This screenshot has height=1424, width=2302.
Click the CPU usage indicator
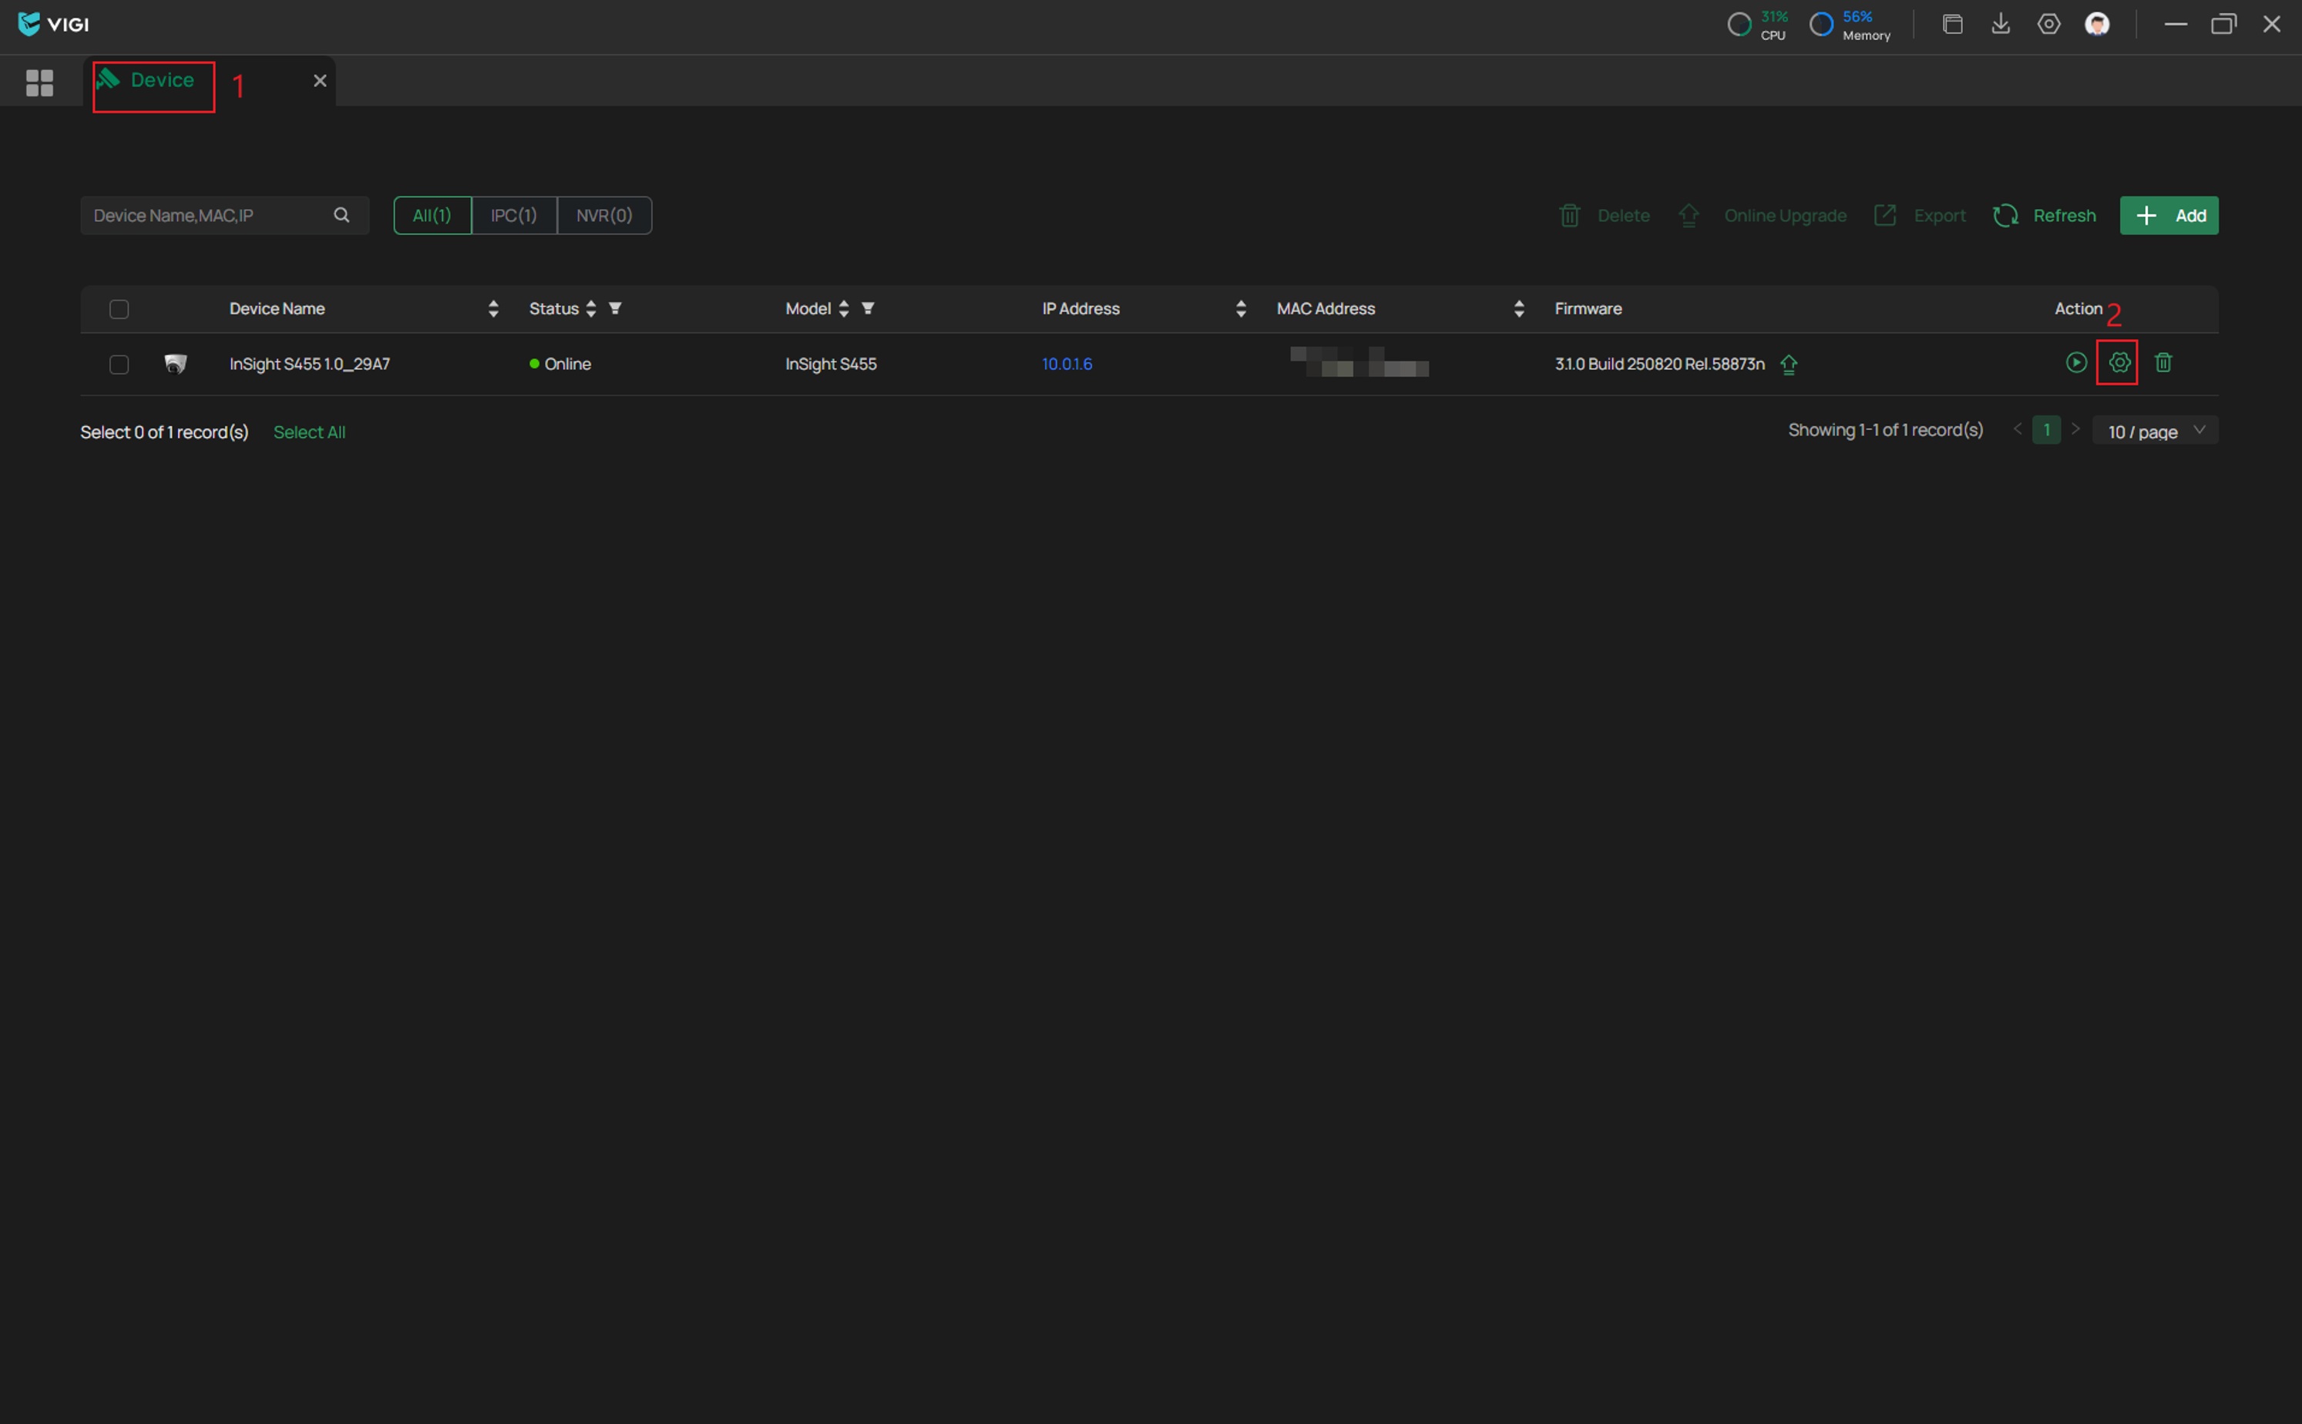click(1758, 25)
